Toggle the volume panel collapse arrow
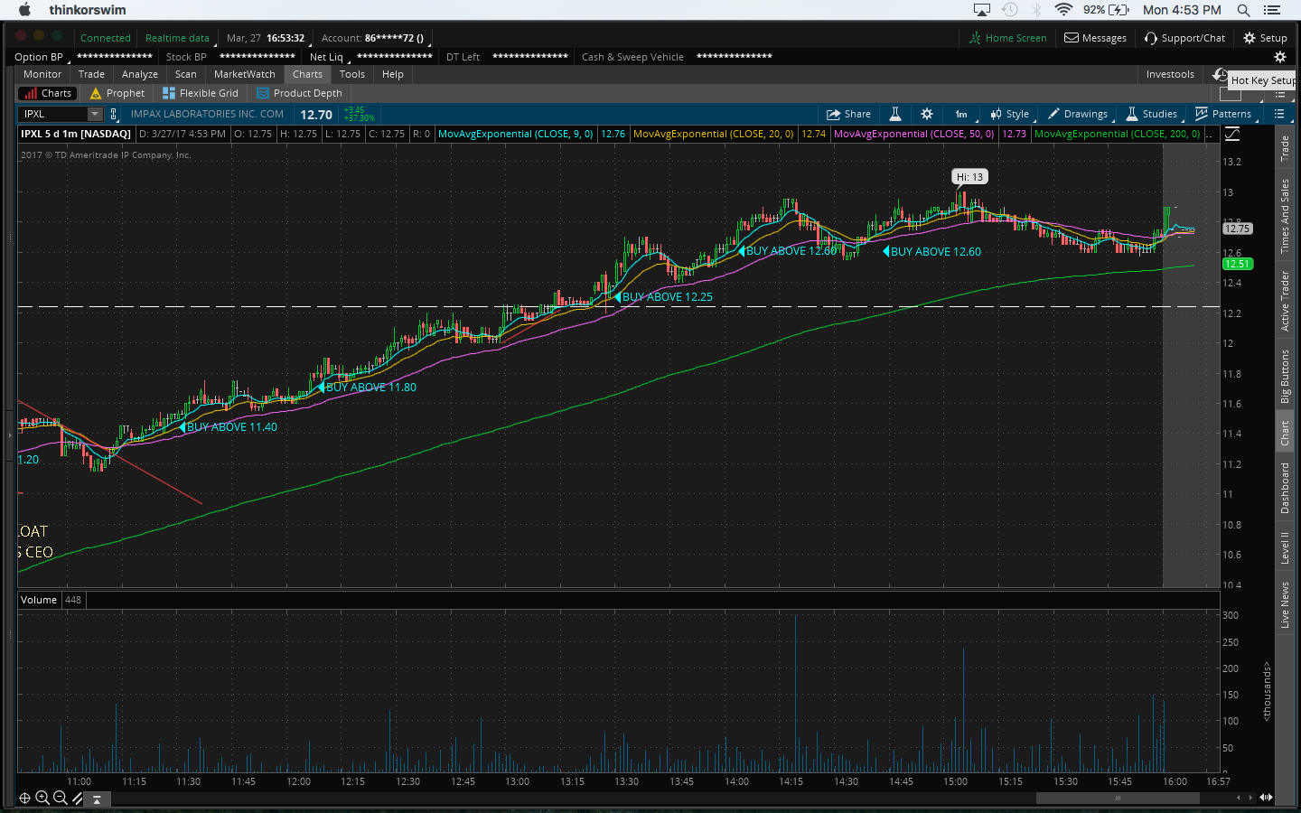 point(97,799)
